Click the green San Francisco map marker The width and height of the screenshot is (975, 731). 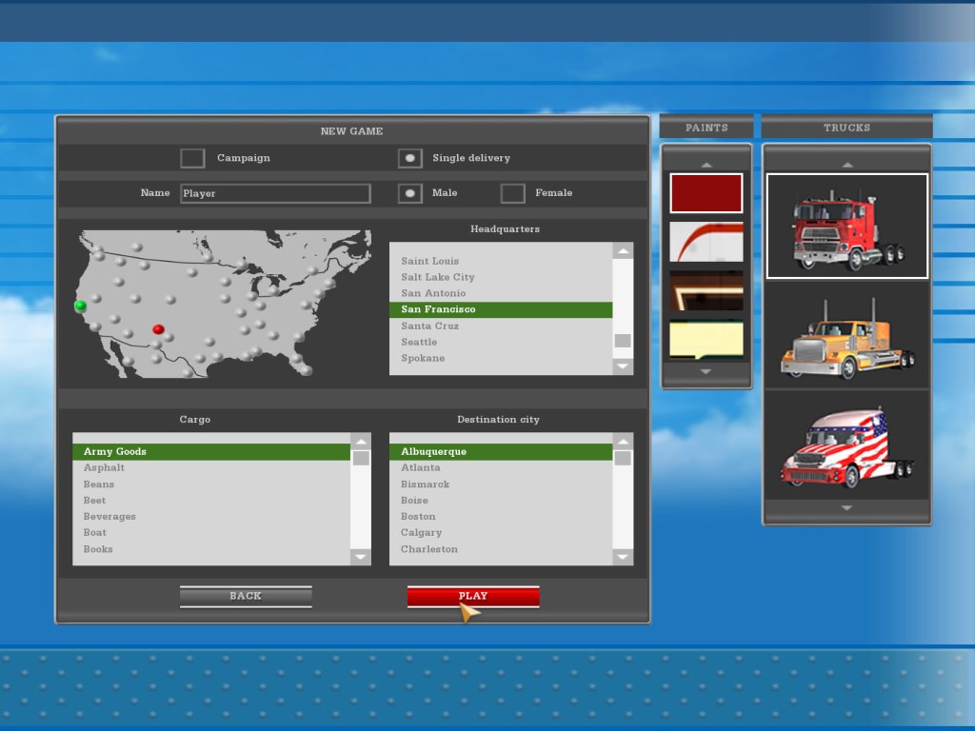[x=80, y=306]
